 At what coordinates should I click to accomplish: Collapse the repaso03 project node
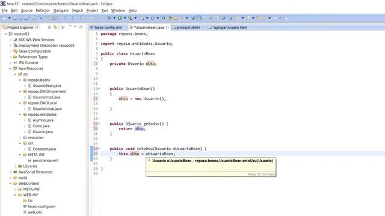(5, 34)
